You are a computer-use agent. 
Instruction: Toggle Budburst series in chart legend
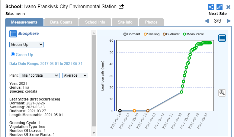(x=172, y=34)
